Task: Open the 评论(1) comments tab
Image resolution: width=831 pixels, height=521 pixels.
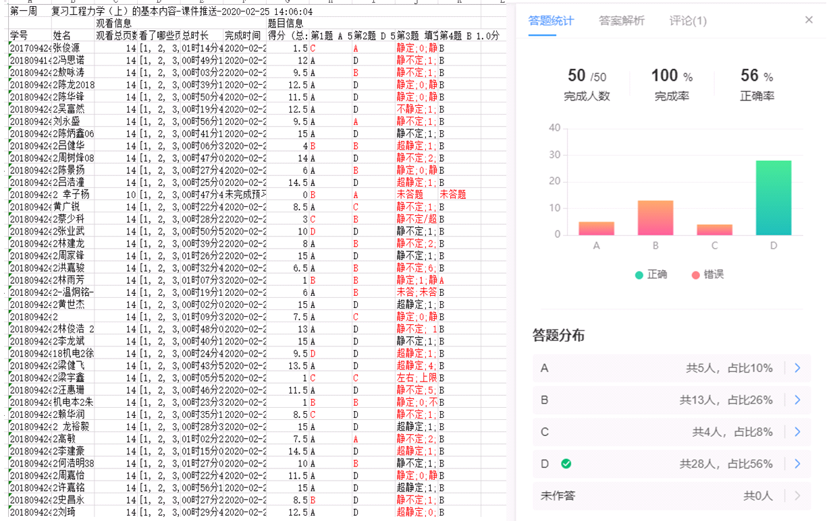Action: (x=688, y=21)
